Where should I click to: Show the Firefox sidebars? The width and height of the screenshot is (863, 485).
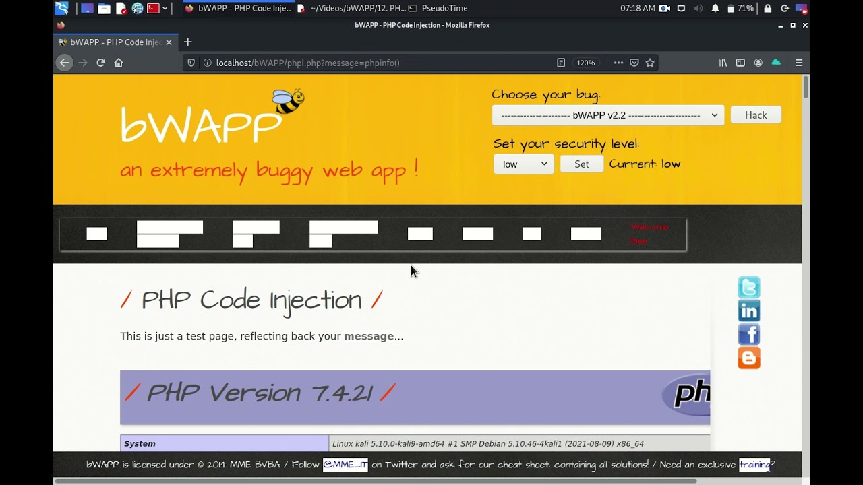tap(740, 63)
